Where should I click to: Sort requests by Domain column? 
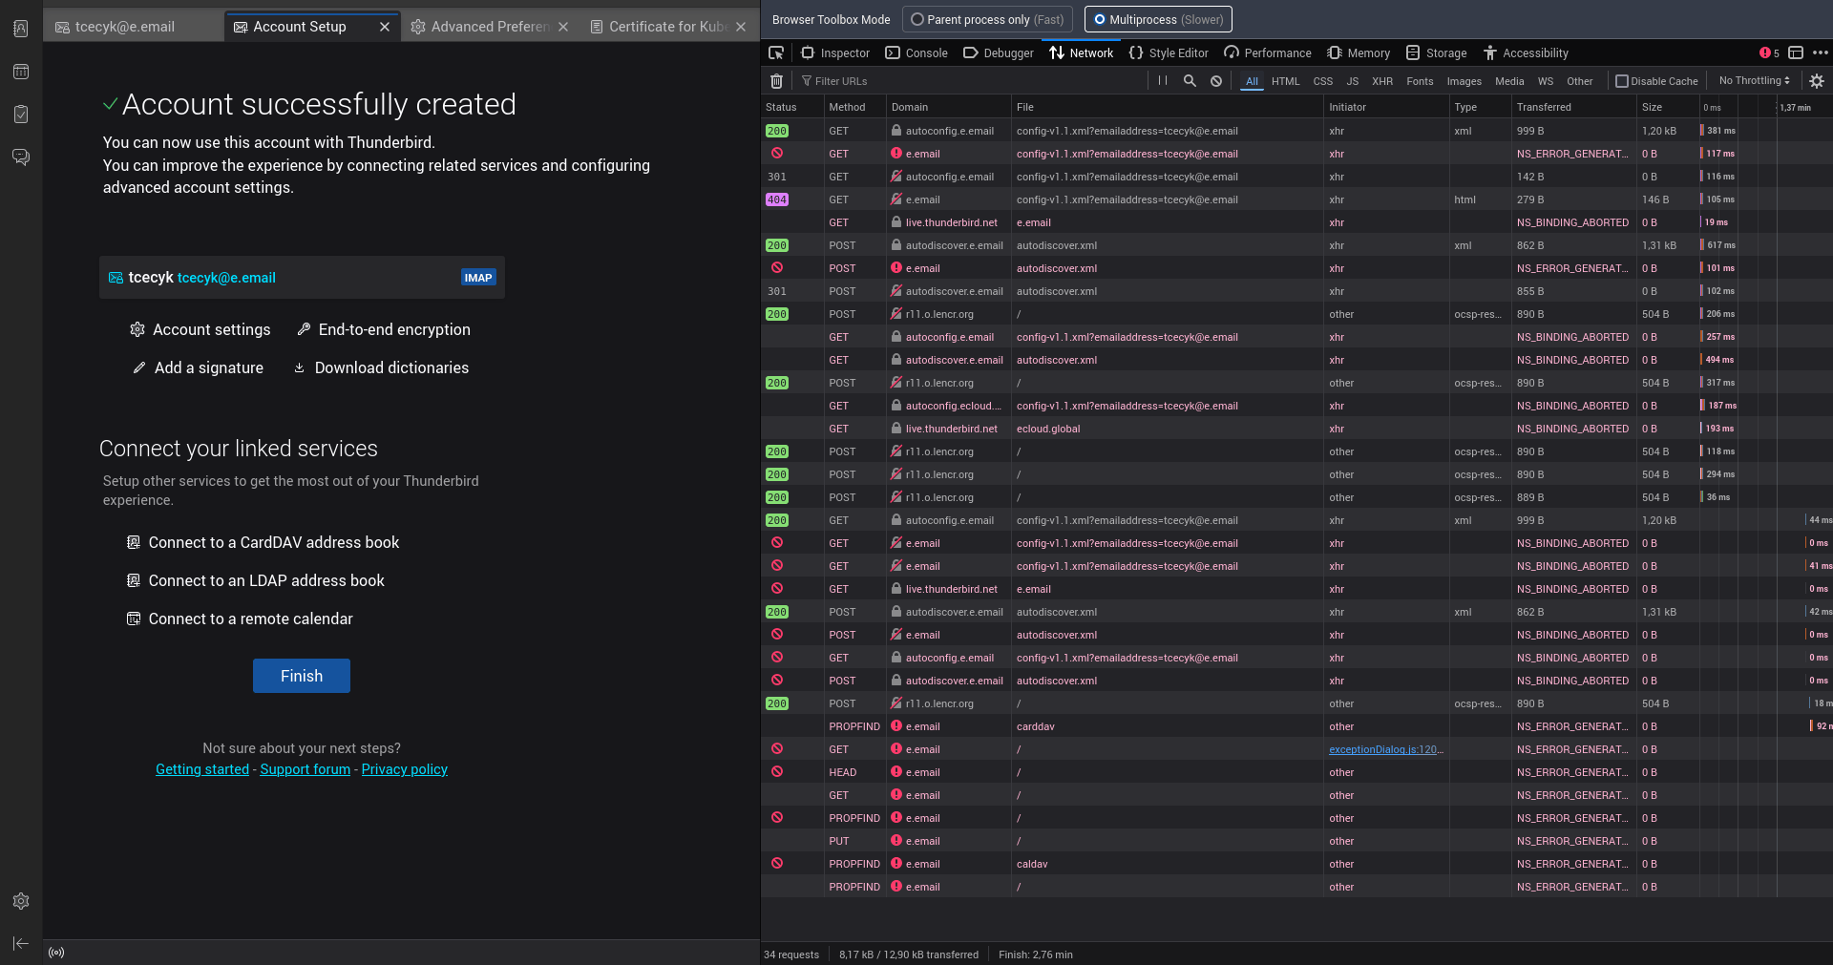[949, 107]
